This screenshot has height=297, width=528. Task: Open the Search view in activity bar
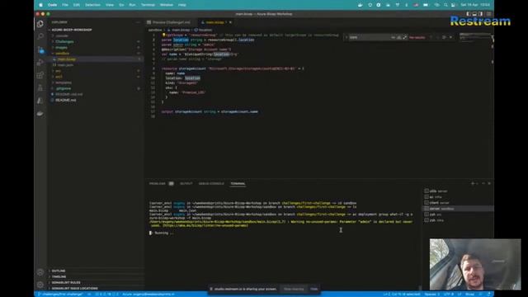[x=40, y=36]
